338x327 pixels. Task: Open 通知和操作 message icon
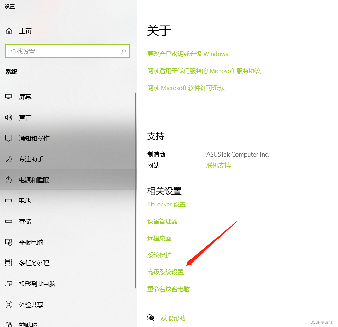click(x=9, y=138)
